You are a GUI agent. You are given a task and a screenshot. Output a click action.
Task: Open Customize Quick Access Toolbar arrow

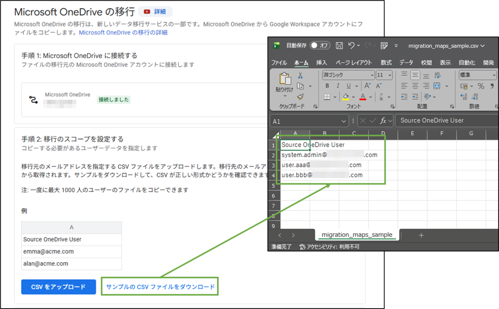pos(396,45)
